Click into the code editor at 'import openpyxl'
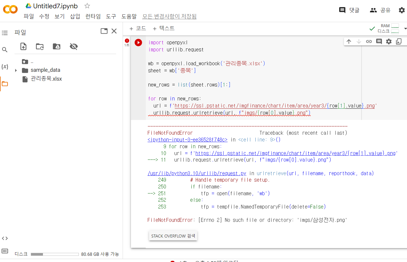This screenshot has height=262, width=407. coord(168,43)
